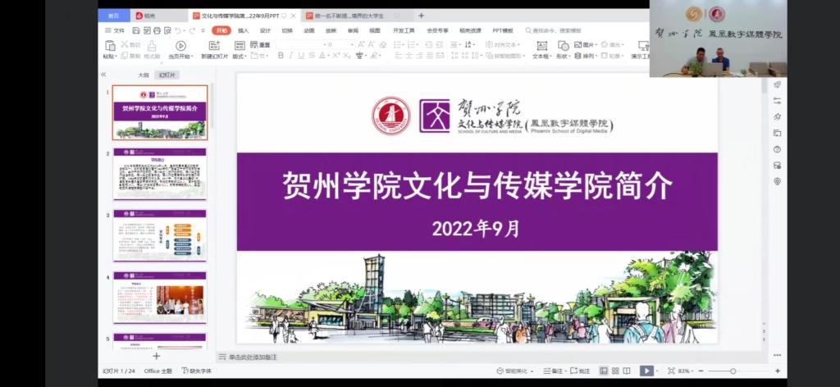Switch to the Developer Tools (开发工具) tab
The height and width of the screenshot is (387, 840).
tap(404, 30)
